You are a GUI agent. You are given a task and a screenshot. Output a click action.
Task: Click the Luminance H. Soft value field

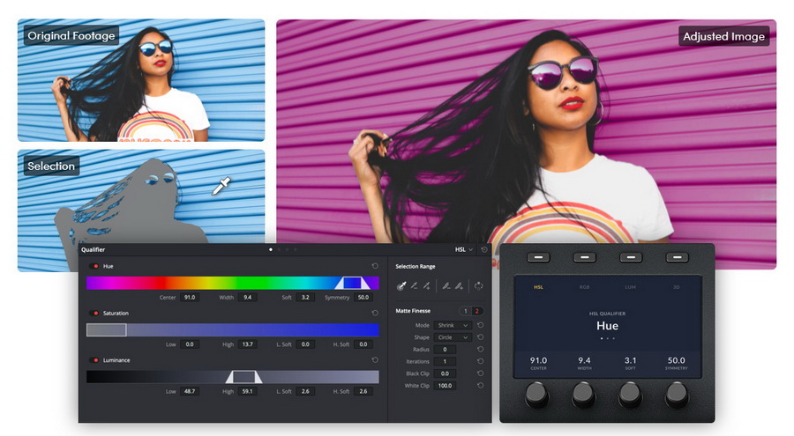[363, 391]
